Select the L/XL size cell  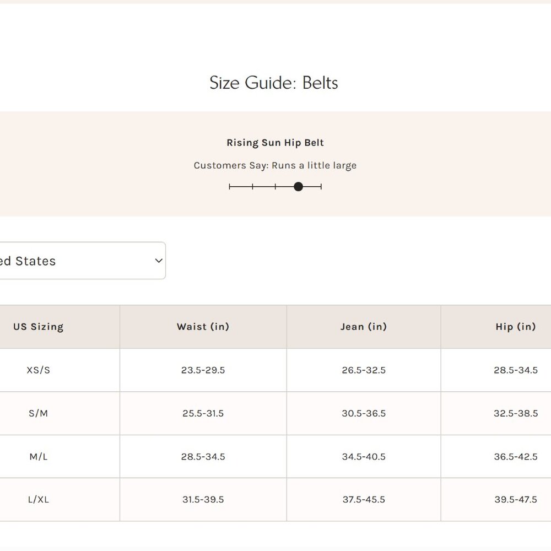point(39,499)
